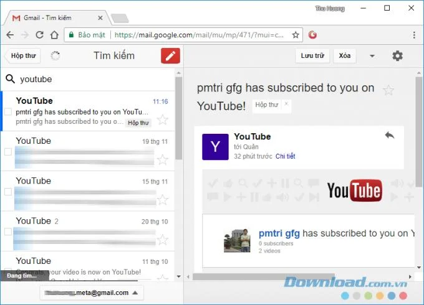The width and height of the screenshot is (424, 305).
Task: Open YouTube email from 19 thg 11
Action: click(88, 151)
